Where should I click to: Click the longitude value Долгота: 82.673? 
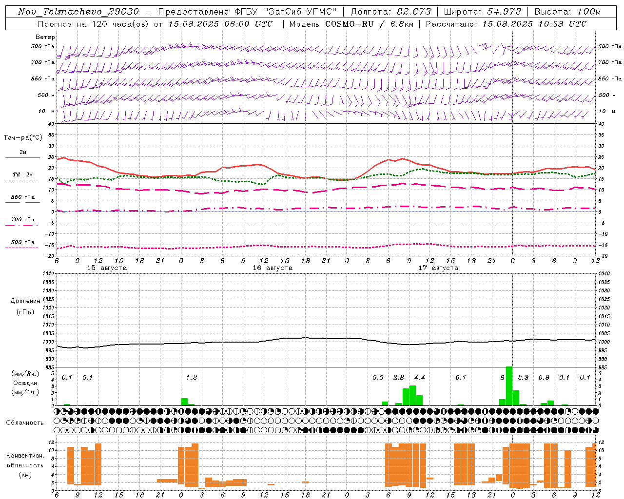tap(390, 12)
